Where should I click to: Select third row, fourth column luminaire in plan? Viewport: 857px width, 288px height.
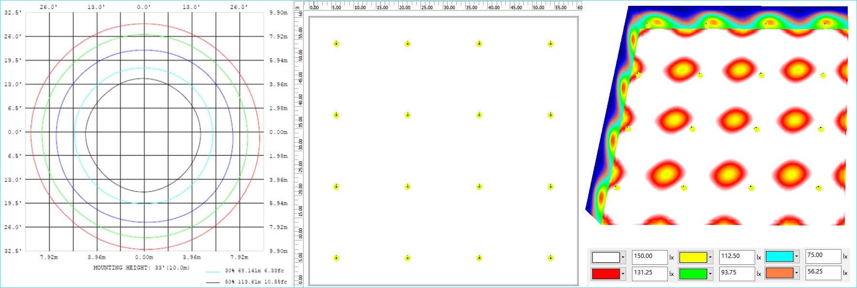(550, 187)
